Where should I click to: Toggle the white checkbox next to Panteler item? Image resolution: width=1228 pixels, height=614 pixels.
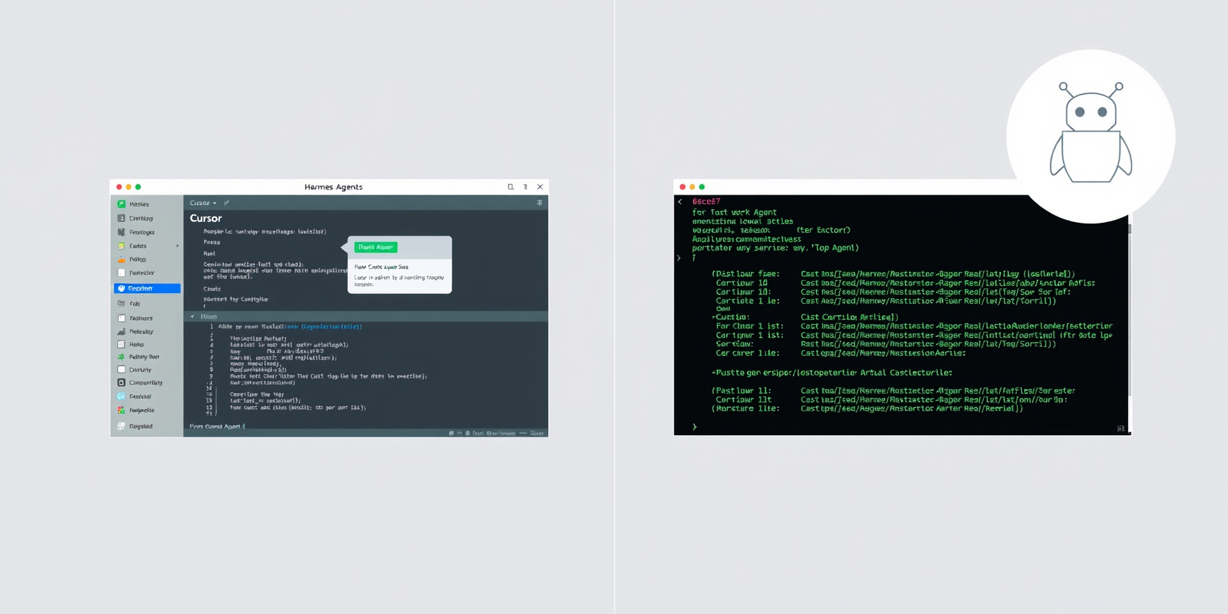[121, 273]
